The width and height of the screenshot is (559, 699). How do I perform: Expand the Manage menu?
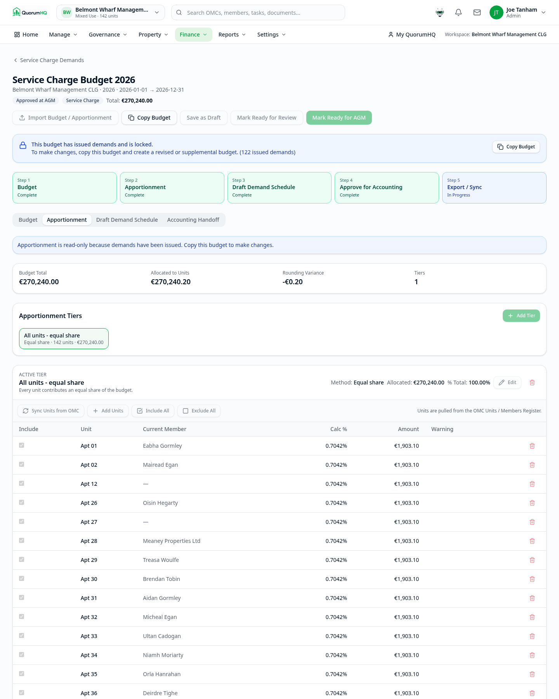63,35
